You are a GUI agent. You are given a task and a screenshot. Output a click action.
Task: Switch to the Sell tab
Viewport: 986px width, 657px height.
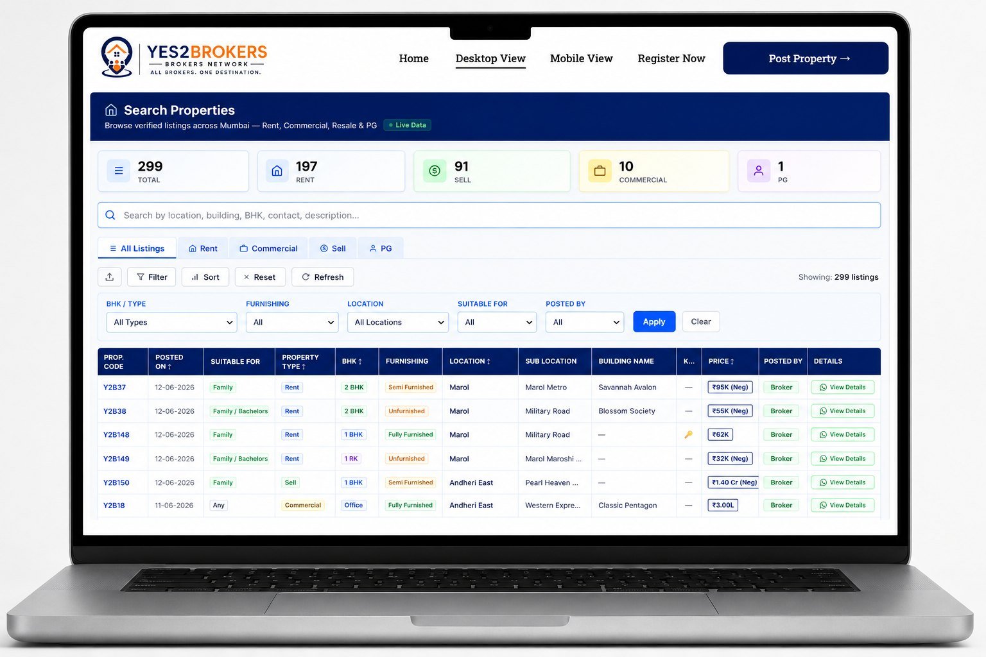333,248
